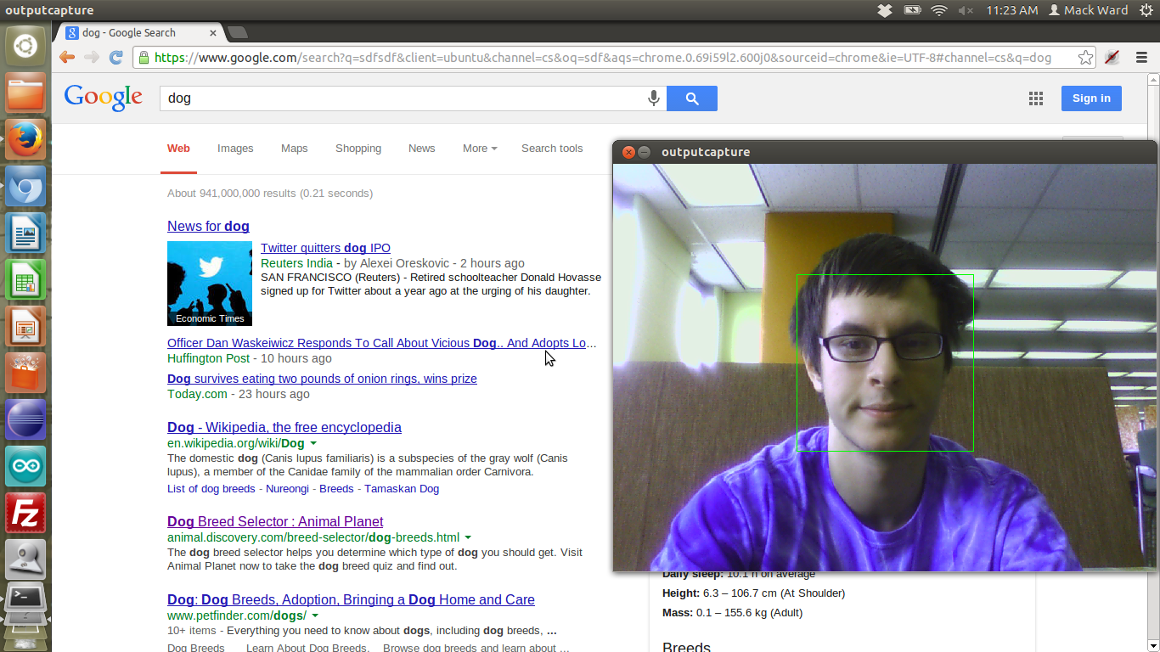Image resolution: width=1160 pixels, height=652 pixels.
Task: Open the Files manager in launcher
Action: pos(25,93)
